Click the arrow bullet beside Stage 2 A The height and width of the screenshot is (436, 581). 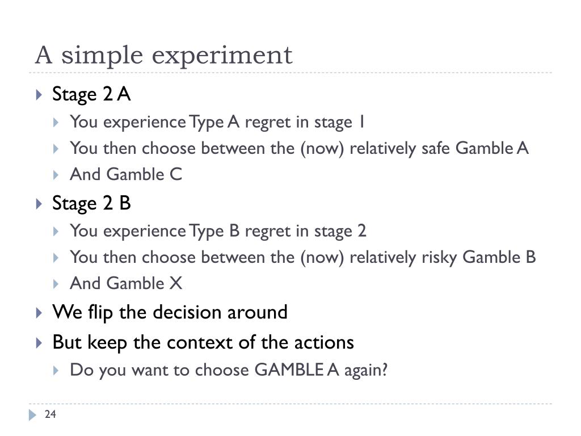(x=39, y=95)
